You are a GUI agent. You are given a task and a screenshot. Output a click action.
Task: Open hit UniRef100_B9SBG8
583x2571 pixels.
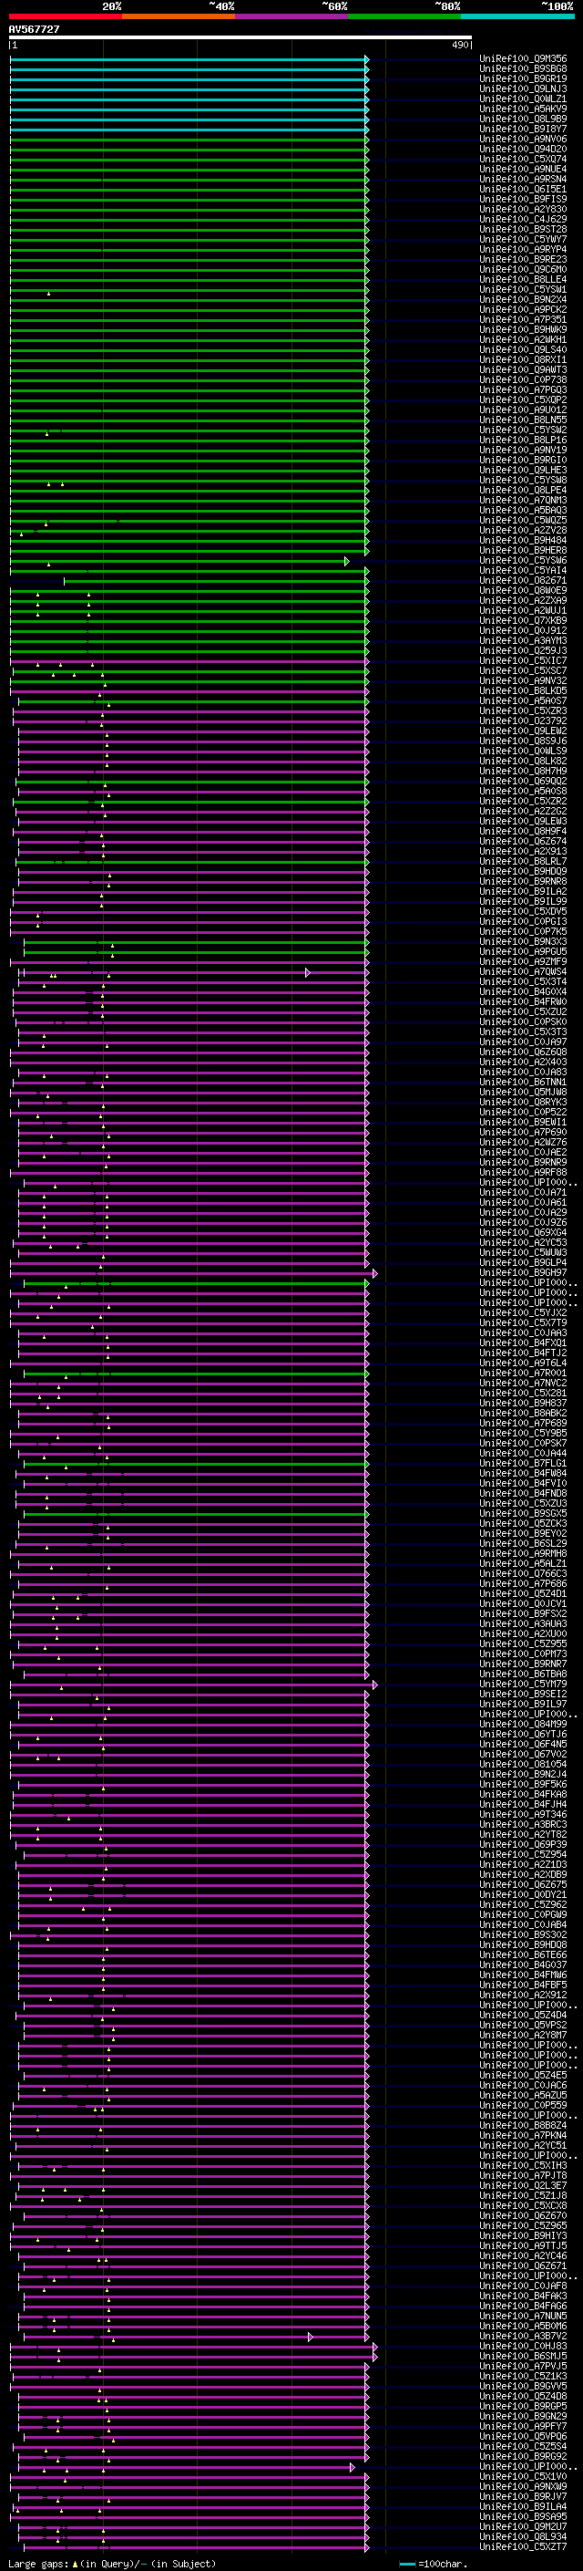(x=523, y=69)
